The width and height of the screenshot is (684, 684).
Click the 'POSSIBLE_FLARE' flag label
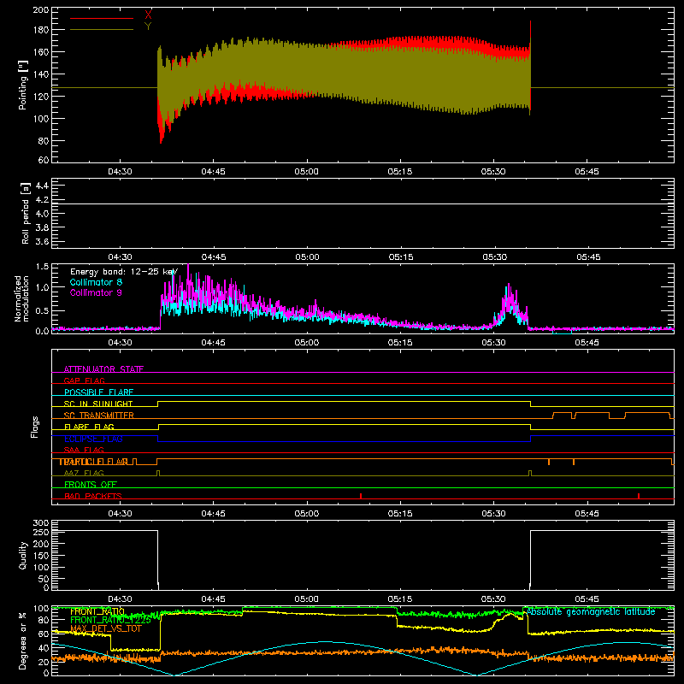point(98,392)
